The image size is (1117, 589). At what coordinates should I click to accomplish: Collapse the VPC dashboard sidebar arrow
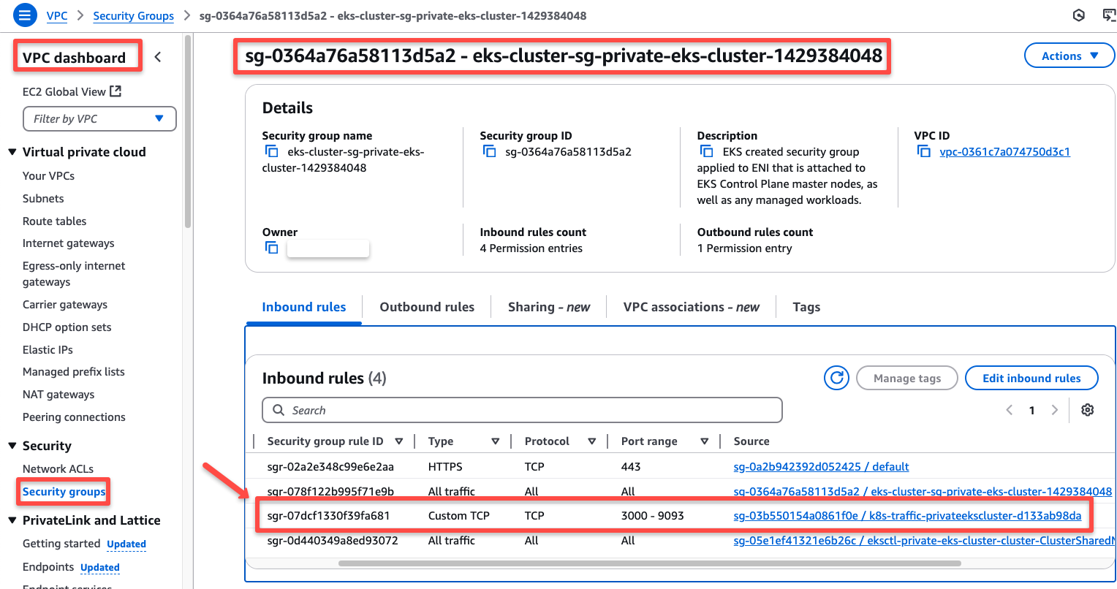pyautogui.click(x=158, y=57)
